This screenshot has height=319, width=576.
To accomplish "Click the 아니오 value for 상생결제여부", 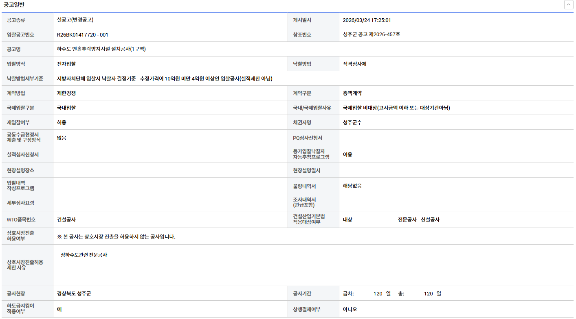I will click(350, 309).
